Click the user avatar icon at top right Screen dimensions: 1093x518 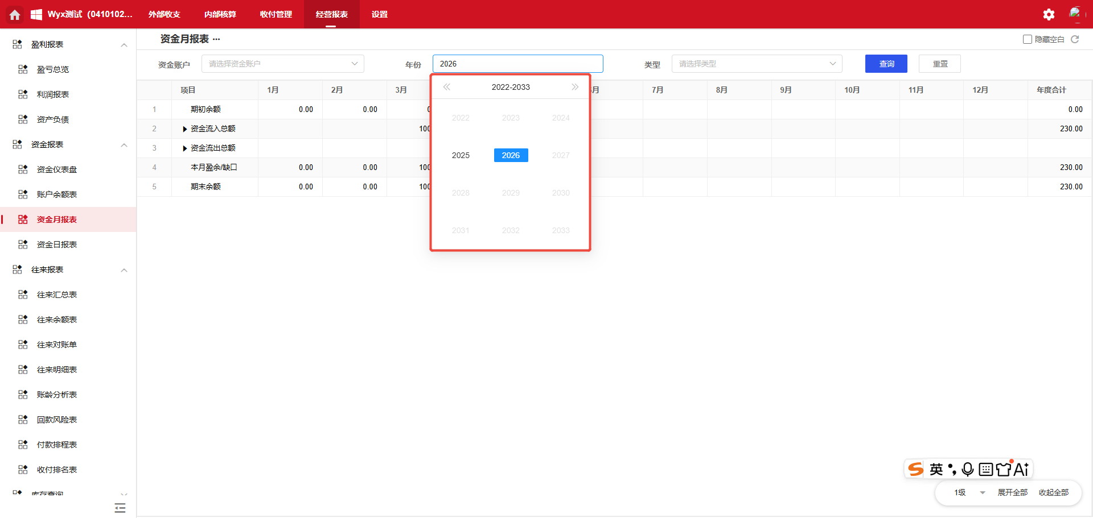click(1075, 14)
